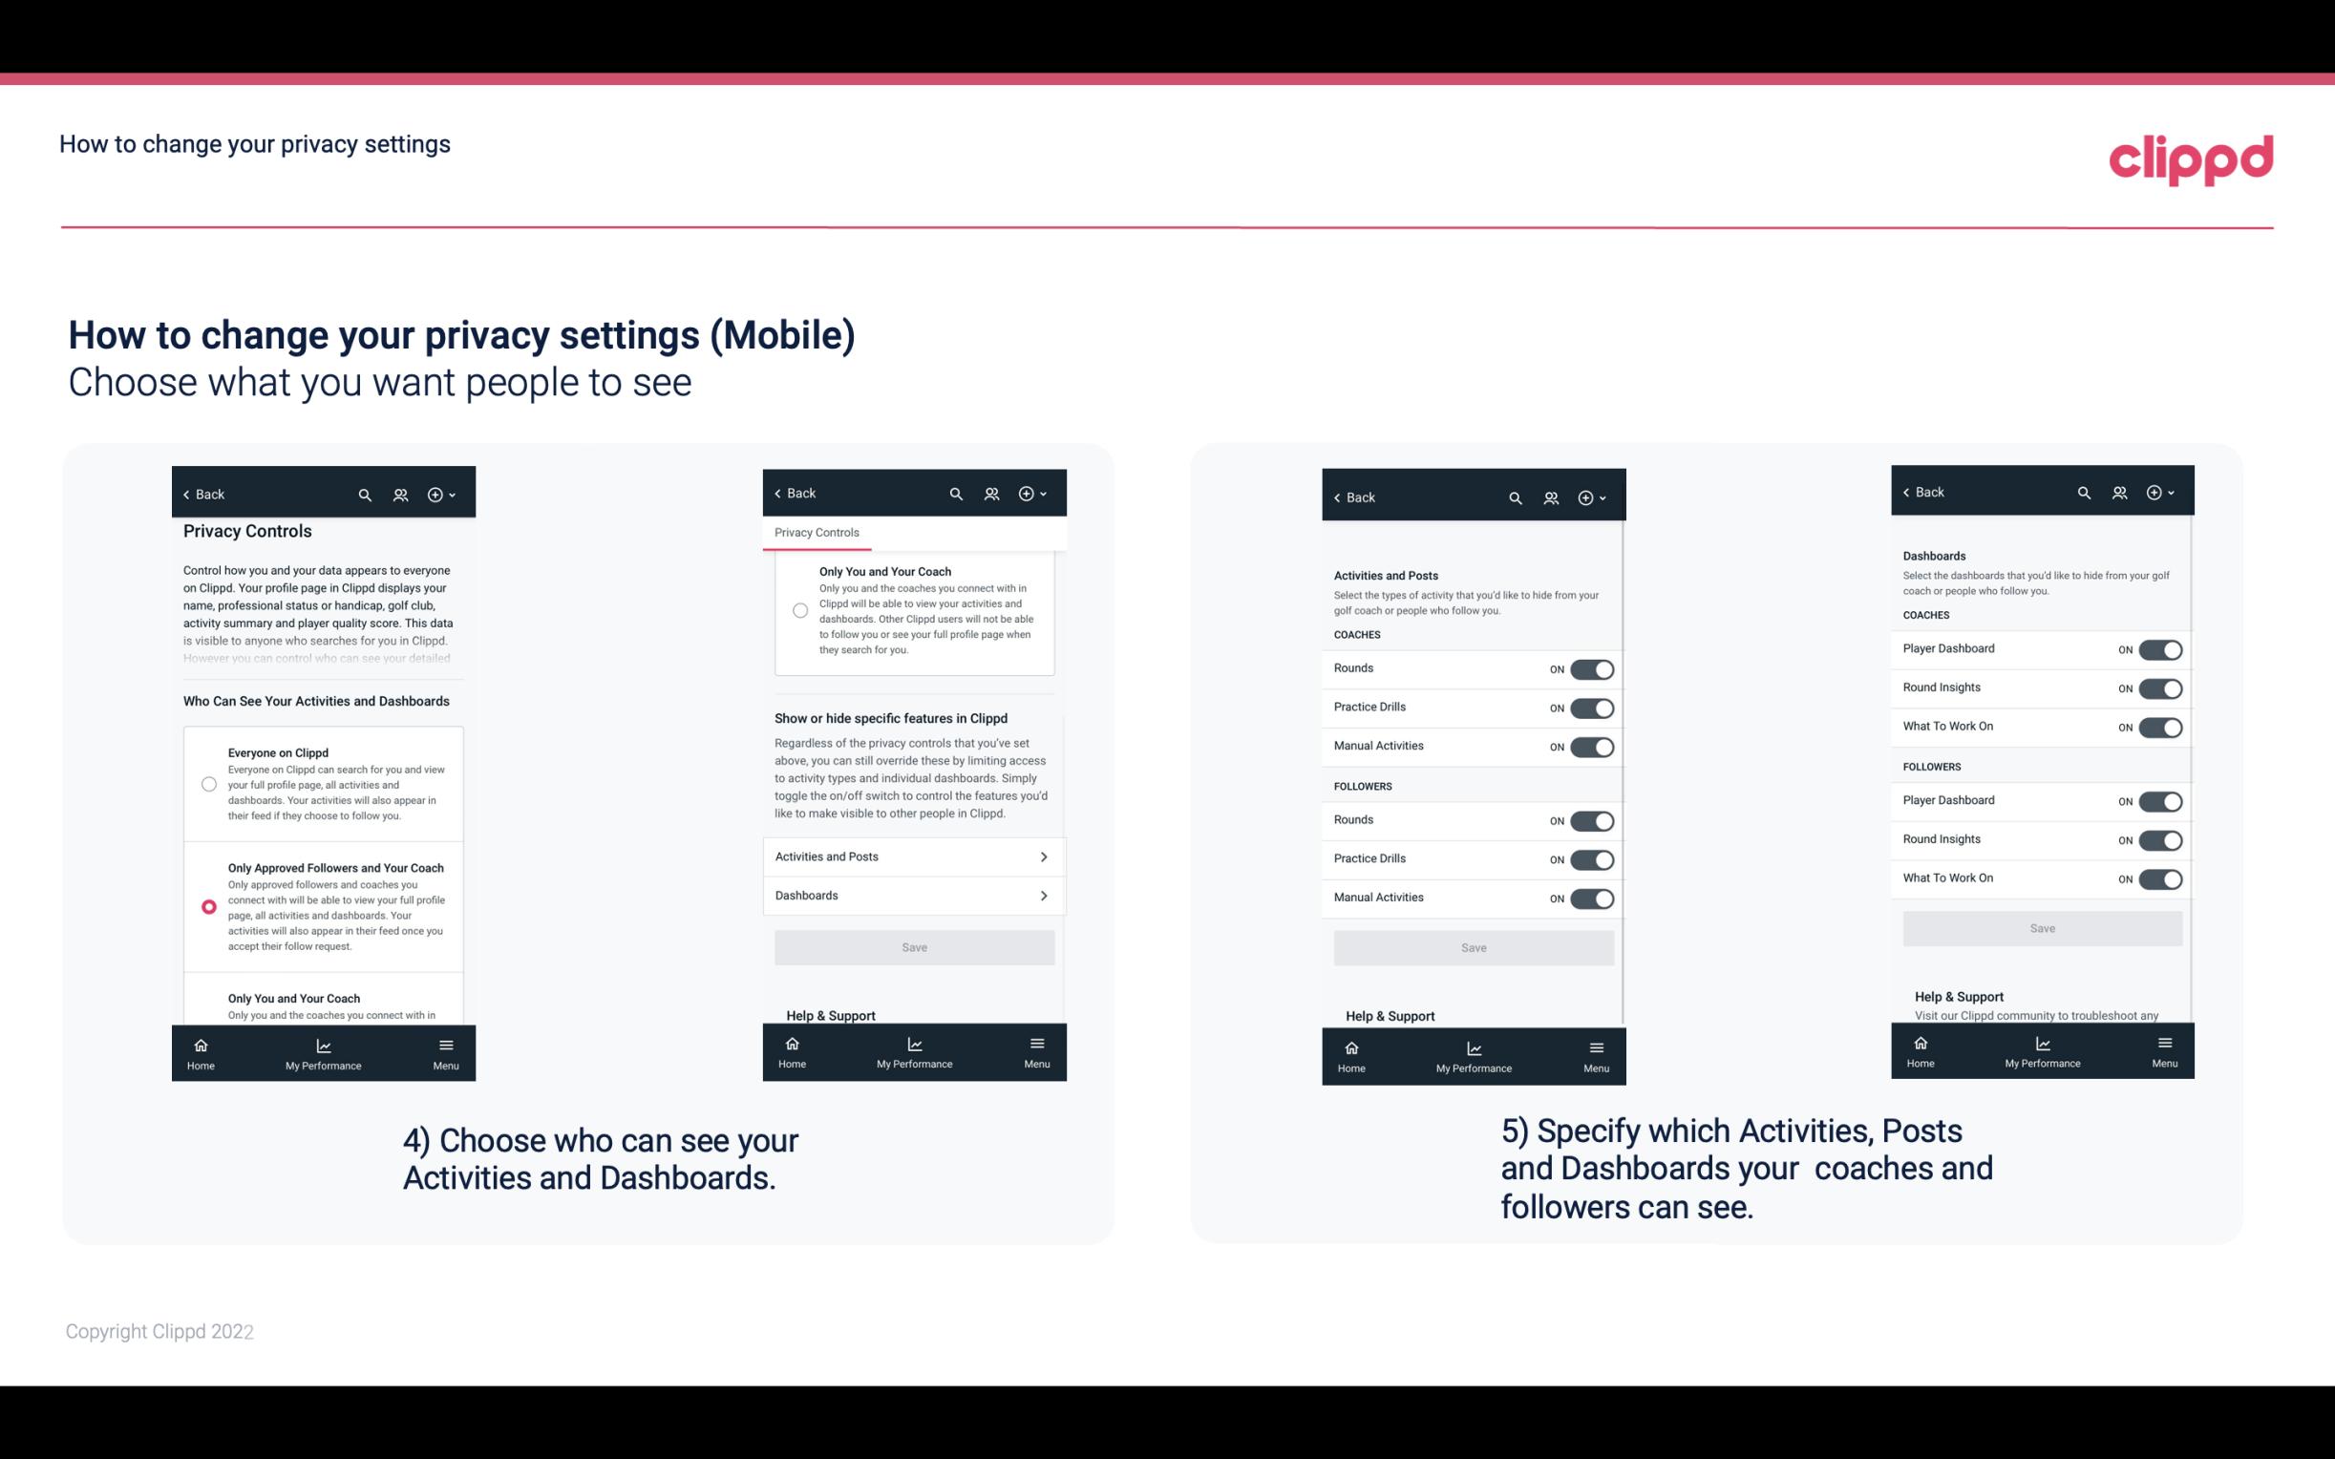Click the Home icon in bottom navigation

coord(200,1044)
